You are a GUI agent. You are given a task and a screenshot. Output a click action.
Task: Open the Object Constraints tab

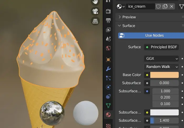click(x=108, y=97)
